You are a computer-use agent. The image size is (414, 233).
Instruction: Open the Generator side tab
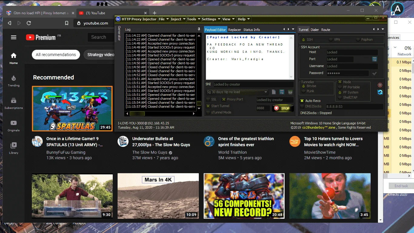[x=119, y=33]
